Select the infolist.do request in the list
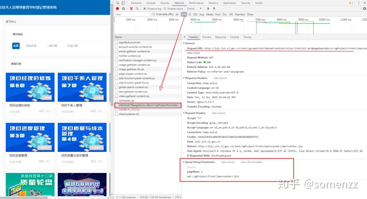 point(147,105)
